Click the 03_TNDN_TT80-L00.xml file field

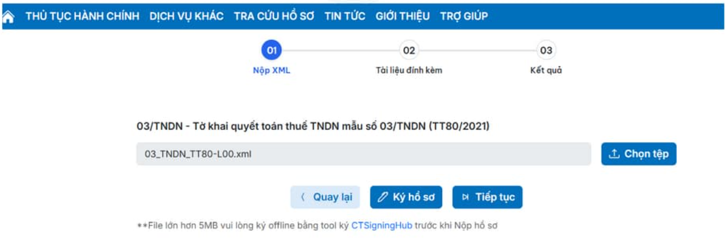(364, 154)
